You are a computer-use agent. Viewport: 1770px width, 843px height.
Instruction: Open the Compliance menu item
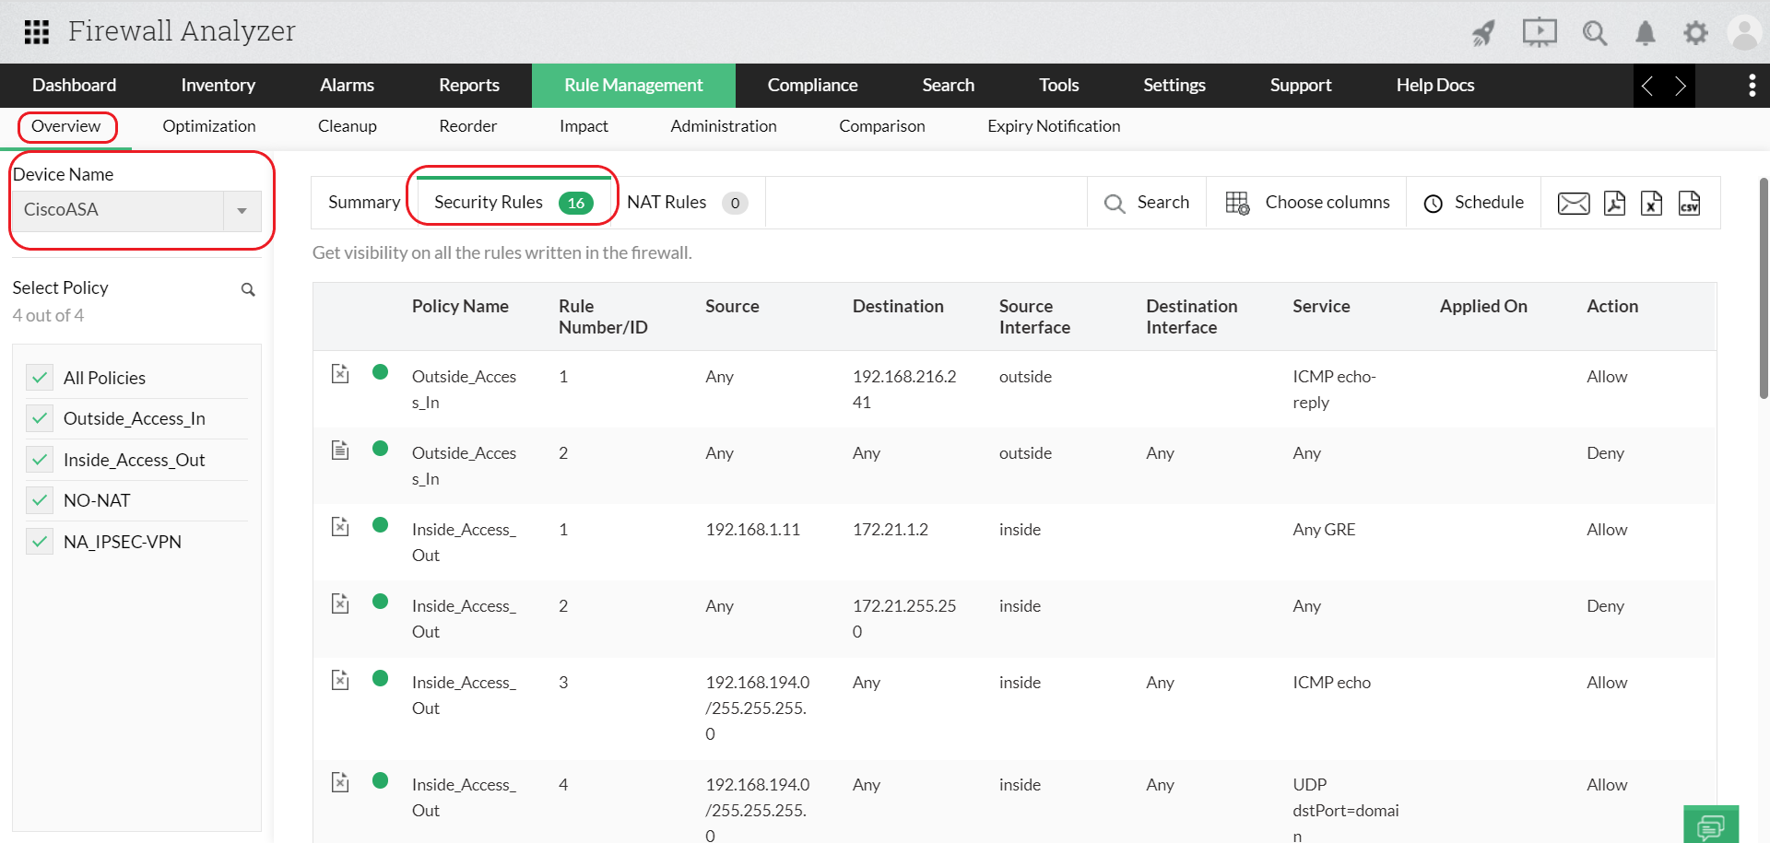tap(812, 85)
